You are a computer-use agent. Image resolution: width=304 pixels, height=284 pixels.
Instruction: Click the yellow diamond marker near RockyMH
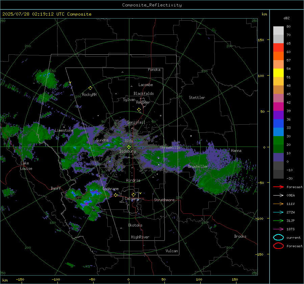pyautogui.click(x=90, y=88)
